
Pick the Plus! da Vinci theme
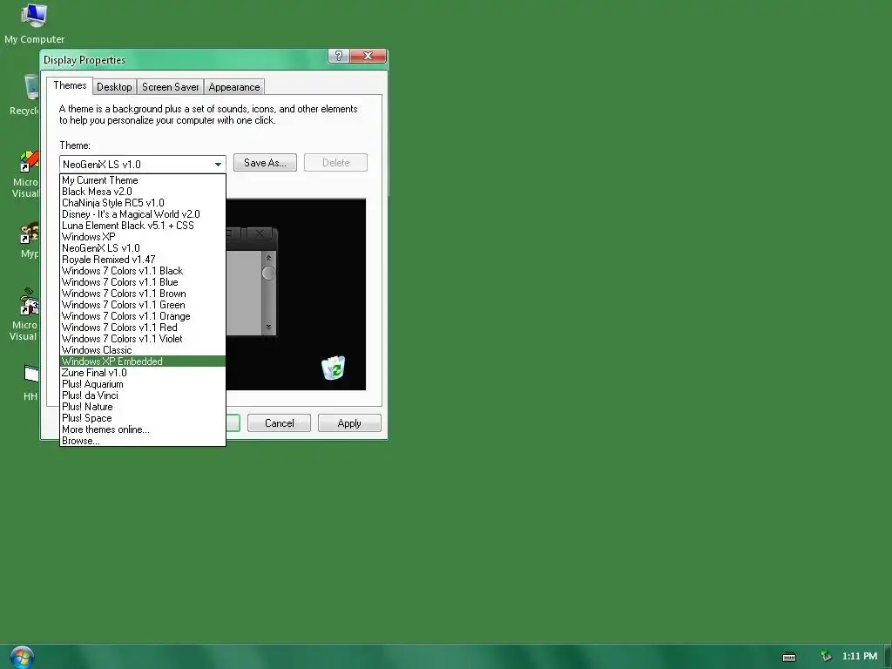[x=143, y=395]
